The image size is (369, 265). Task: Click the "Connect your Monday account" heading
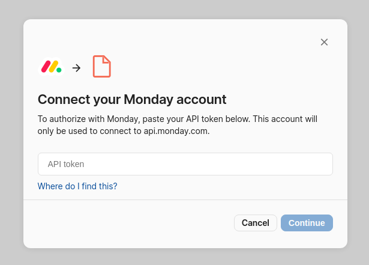click(x=132, y=99)
